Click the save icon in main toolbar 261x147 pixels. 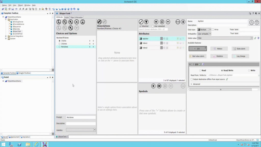coord(12,9)
